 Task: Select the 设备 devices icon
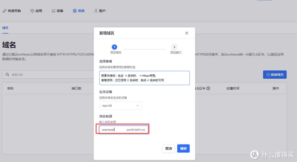coord(53,10)
